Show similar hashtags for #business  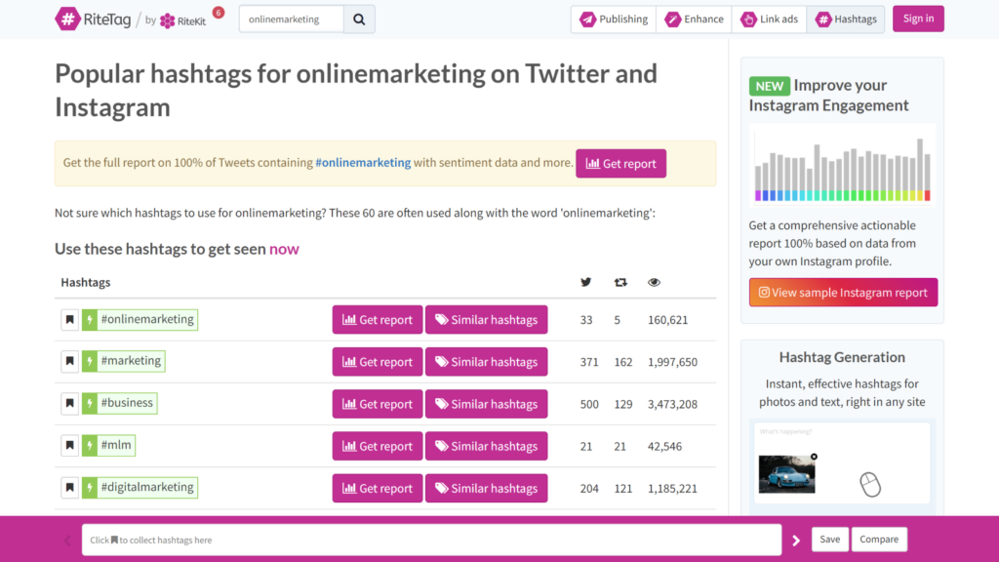tap(486, 404)
